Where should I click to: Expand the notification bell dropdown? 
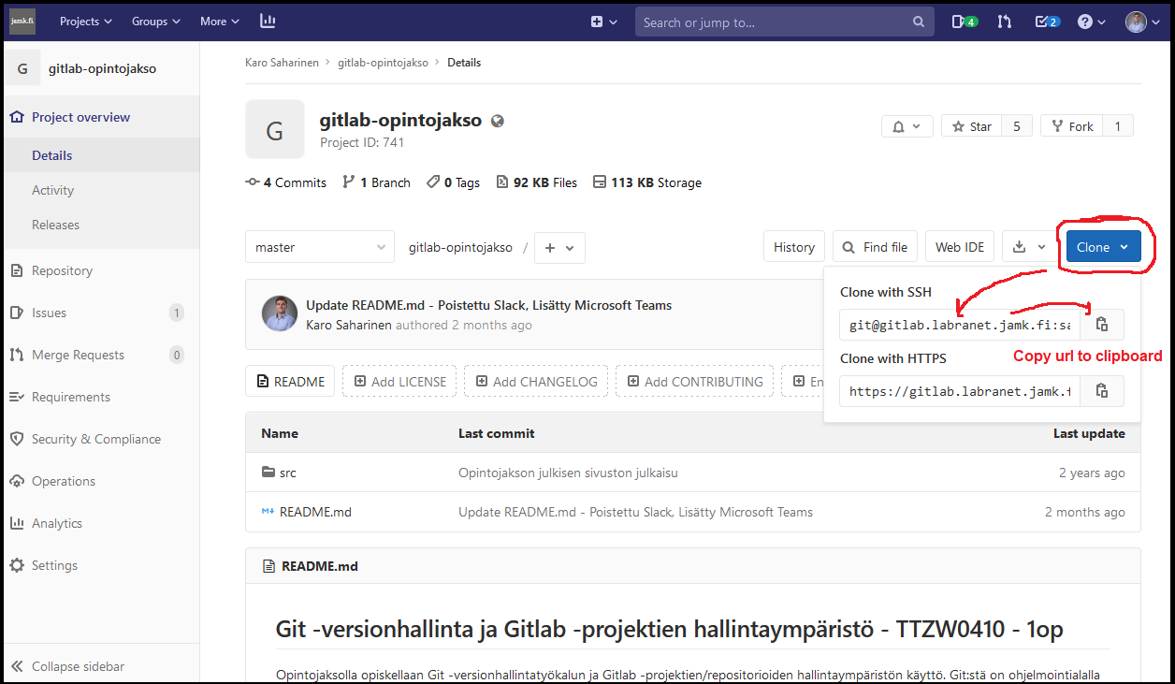(x=907, y=126)
